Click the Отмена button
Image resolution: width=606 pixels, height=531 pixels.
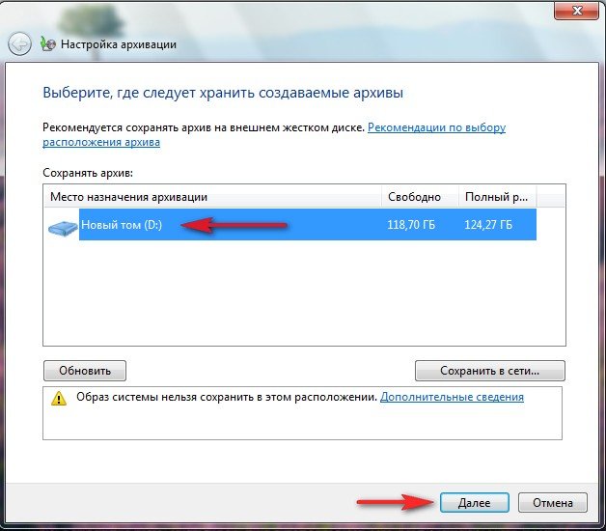click(x=553, y=503)
